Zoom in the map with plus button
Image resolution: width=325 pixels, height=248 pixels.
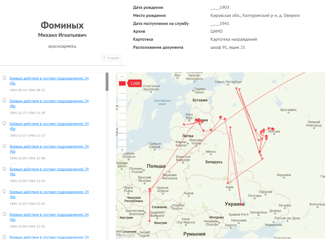click(122, 150)
